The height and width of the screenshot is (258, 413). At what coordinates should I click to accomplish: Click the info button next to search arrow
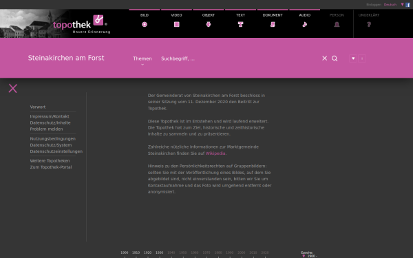click(x=362, y=58)
